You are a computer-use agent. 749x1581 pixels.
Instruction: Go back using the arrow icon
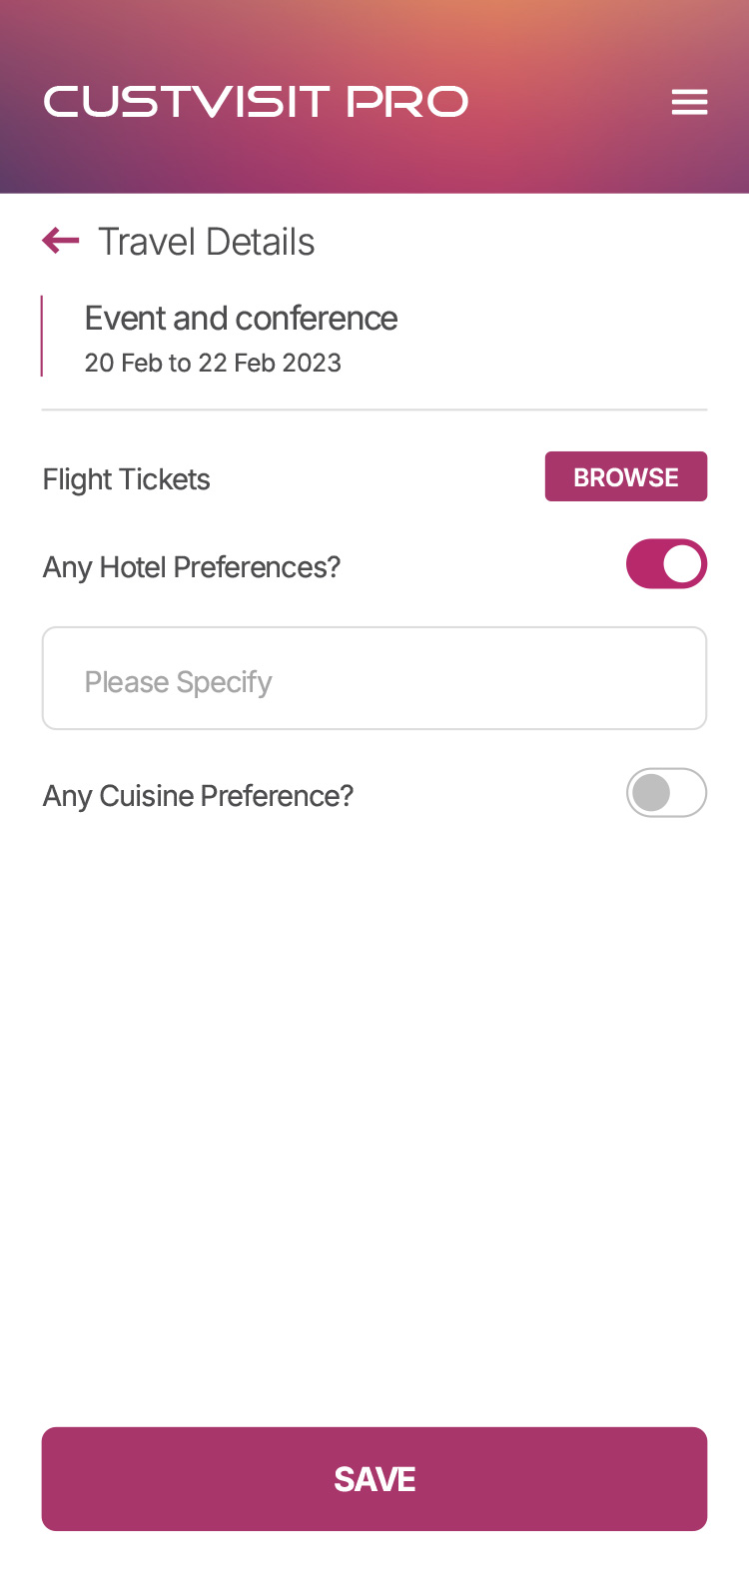pos(61,241)
